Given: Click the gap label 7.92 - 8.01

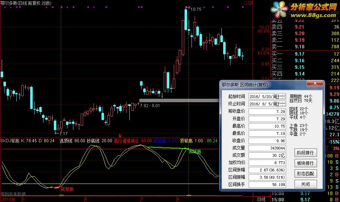Looking at the screenshot, I should click(150, 106).
